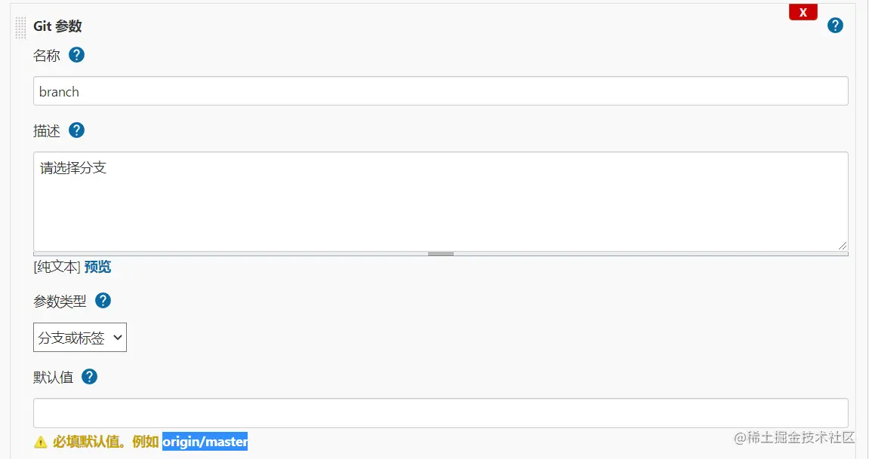Expand the 分支或标签 parameter type dropdown
Screen dimensions: 869x459
(80, 338)
